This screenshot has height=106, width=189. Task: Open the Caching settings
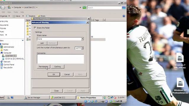click(58, 67)
